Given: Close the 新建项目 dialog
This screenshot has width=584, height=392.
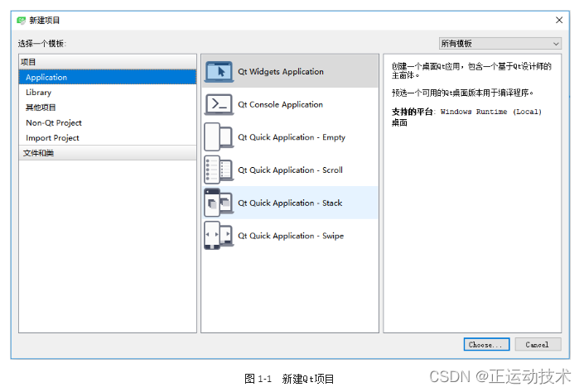Looking at the screenshot, I should (x=559, y=20).
